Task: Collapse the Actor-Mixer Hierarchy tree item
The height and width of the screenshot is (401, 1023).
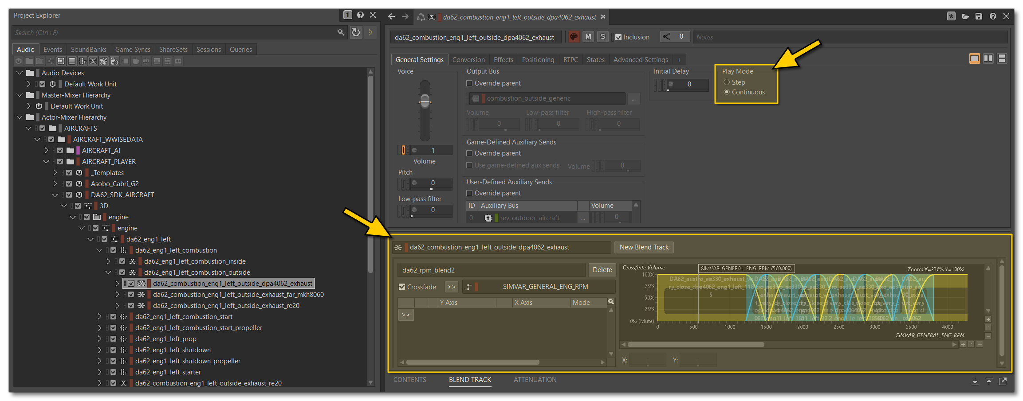Action: point(20,117)
